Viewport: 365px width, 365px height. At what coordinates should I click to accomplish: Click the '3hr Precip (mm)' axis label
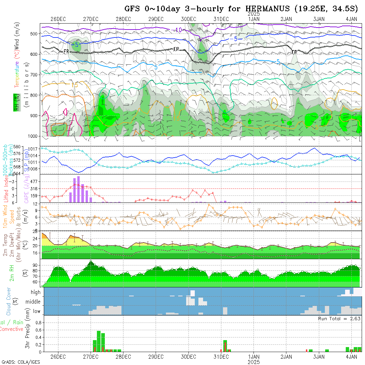[x=28, y=328]
